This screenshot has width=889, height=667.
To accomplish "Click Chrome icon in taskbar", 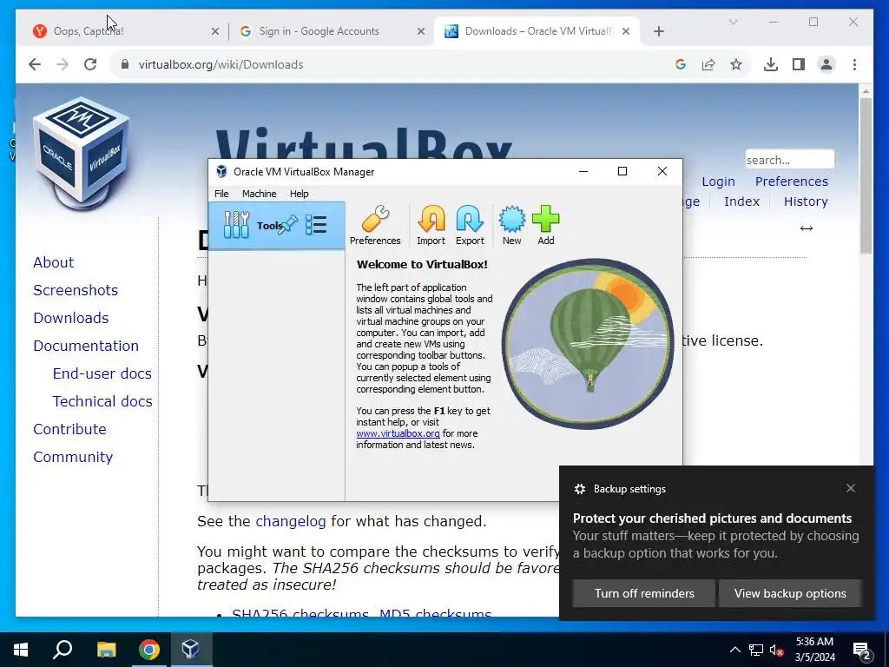I will coord(149,650).
